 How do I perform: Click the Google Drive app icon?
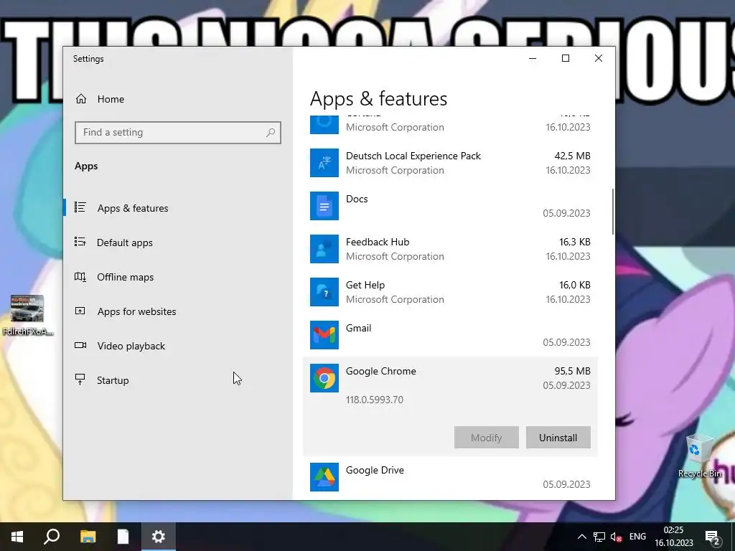(x=324, y=477)
